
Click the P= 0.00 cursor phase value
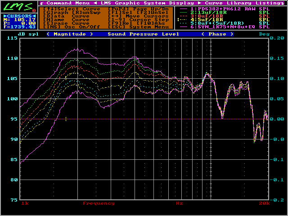pyautogui.click(x=19, y=23)
